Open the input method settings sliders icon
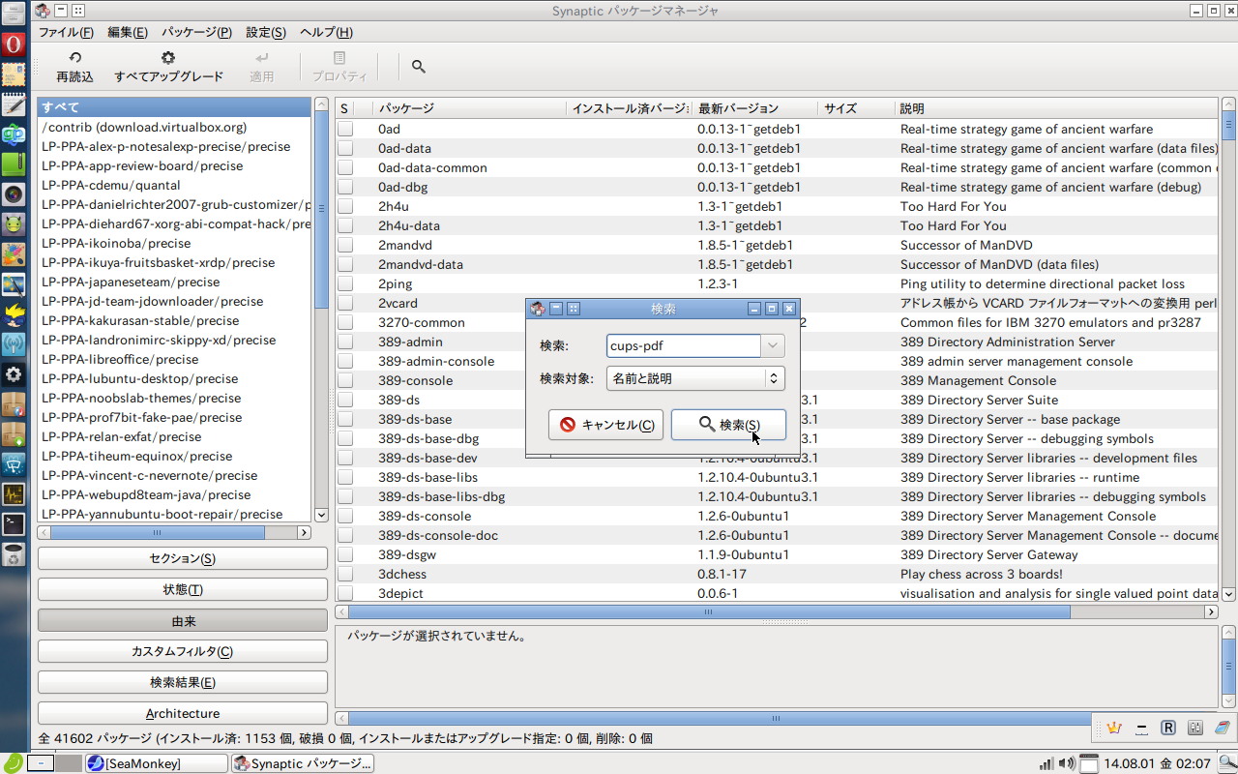This screenshot has height=774, width=1238. [1195, 728]
